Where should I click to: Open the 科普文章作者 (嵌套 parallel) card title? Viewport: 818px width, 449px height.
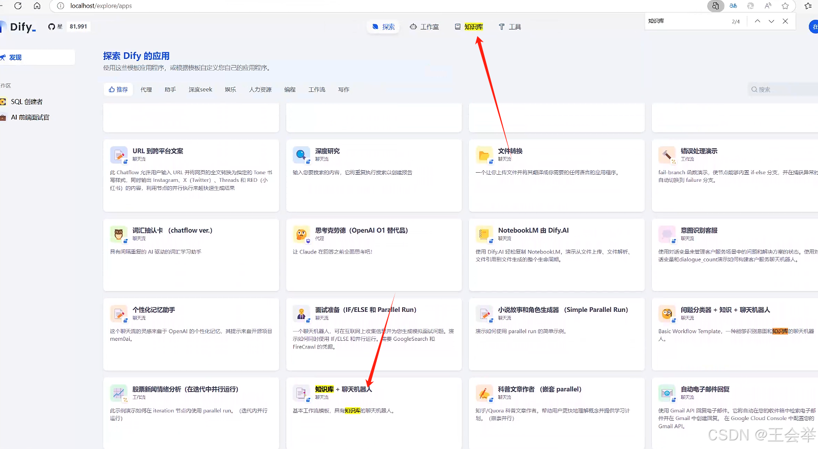pos(539,389)
